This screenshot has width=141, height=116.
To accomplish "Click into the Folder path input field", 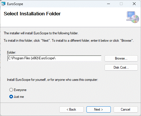I will pos(54,58).
